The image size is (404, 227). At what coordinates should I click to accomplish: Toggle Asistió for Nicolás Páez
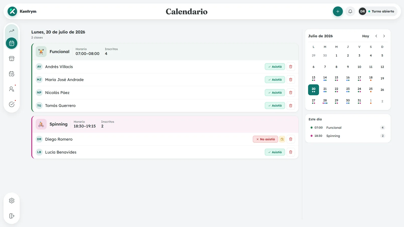(x=275, y=93)
